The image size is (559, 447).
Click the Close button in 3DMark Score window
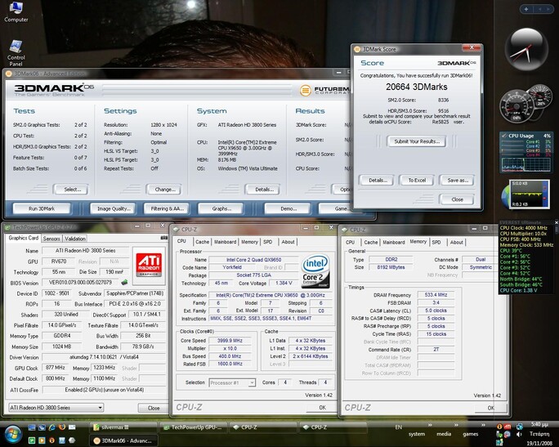click(457, 199)
